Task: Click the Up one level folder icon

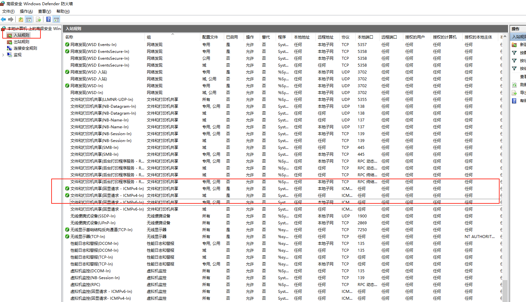Action: (21, 19)
